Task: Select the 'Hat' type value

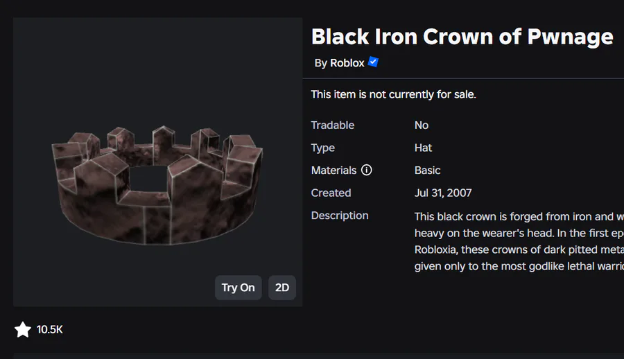Action: (423, 148)
